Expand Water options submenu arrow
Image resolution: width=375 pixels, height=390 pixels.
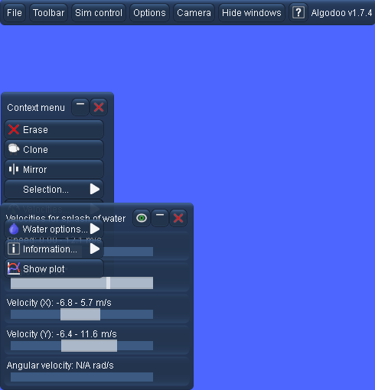[x=95, y=229]
